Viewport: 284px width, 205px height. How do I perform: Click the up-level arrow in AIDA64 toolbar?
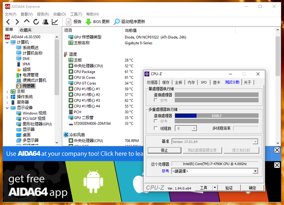(x=27, y=21)
